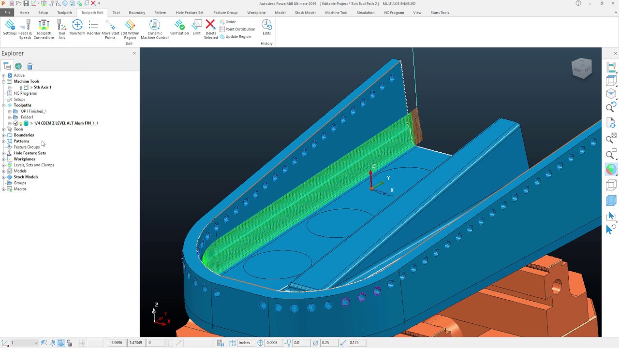Open Explorer browser globe tab
This screenshot has height=348, width=619.
click(x=18, y=66)
